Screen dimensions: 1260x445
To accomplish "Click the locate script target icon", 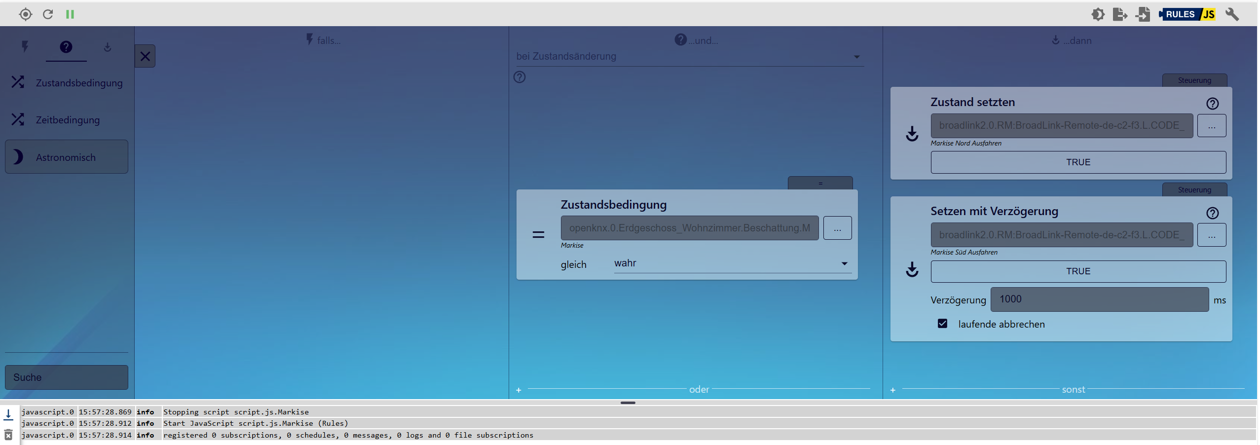I will [26, 14].
